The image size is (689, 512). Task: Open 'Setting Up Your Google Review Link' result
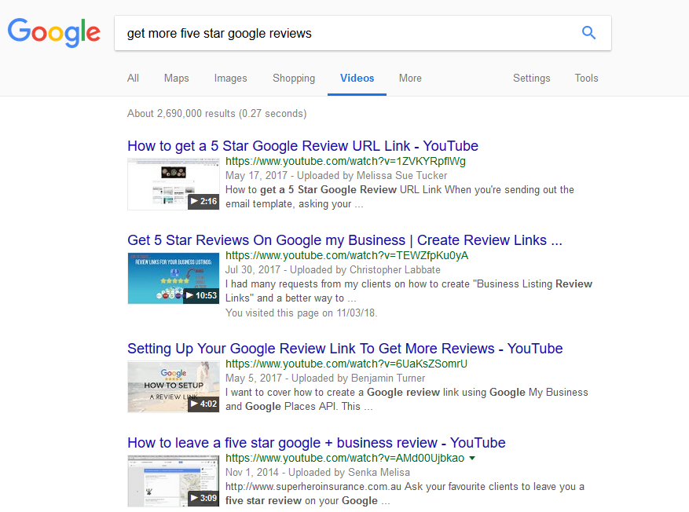(x=345, y=348)
